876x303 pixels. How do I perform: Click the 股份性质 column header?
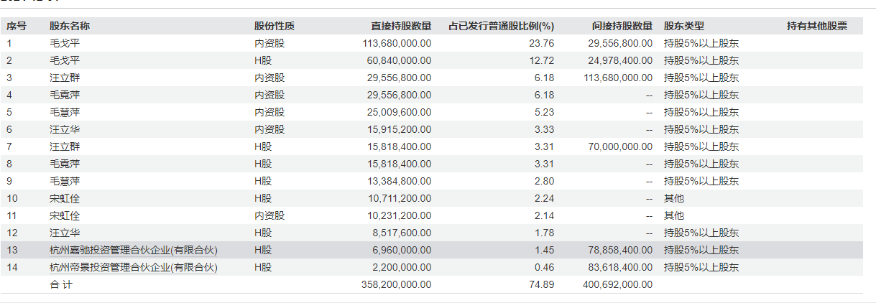(x=275, y=26)
